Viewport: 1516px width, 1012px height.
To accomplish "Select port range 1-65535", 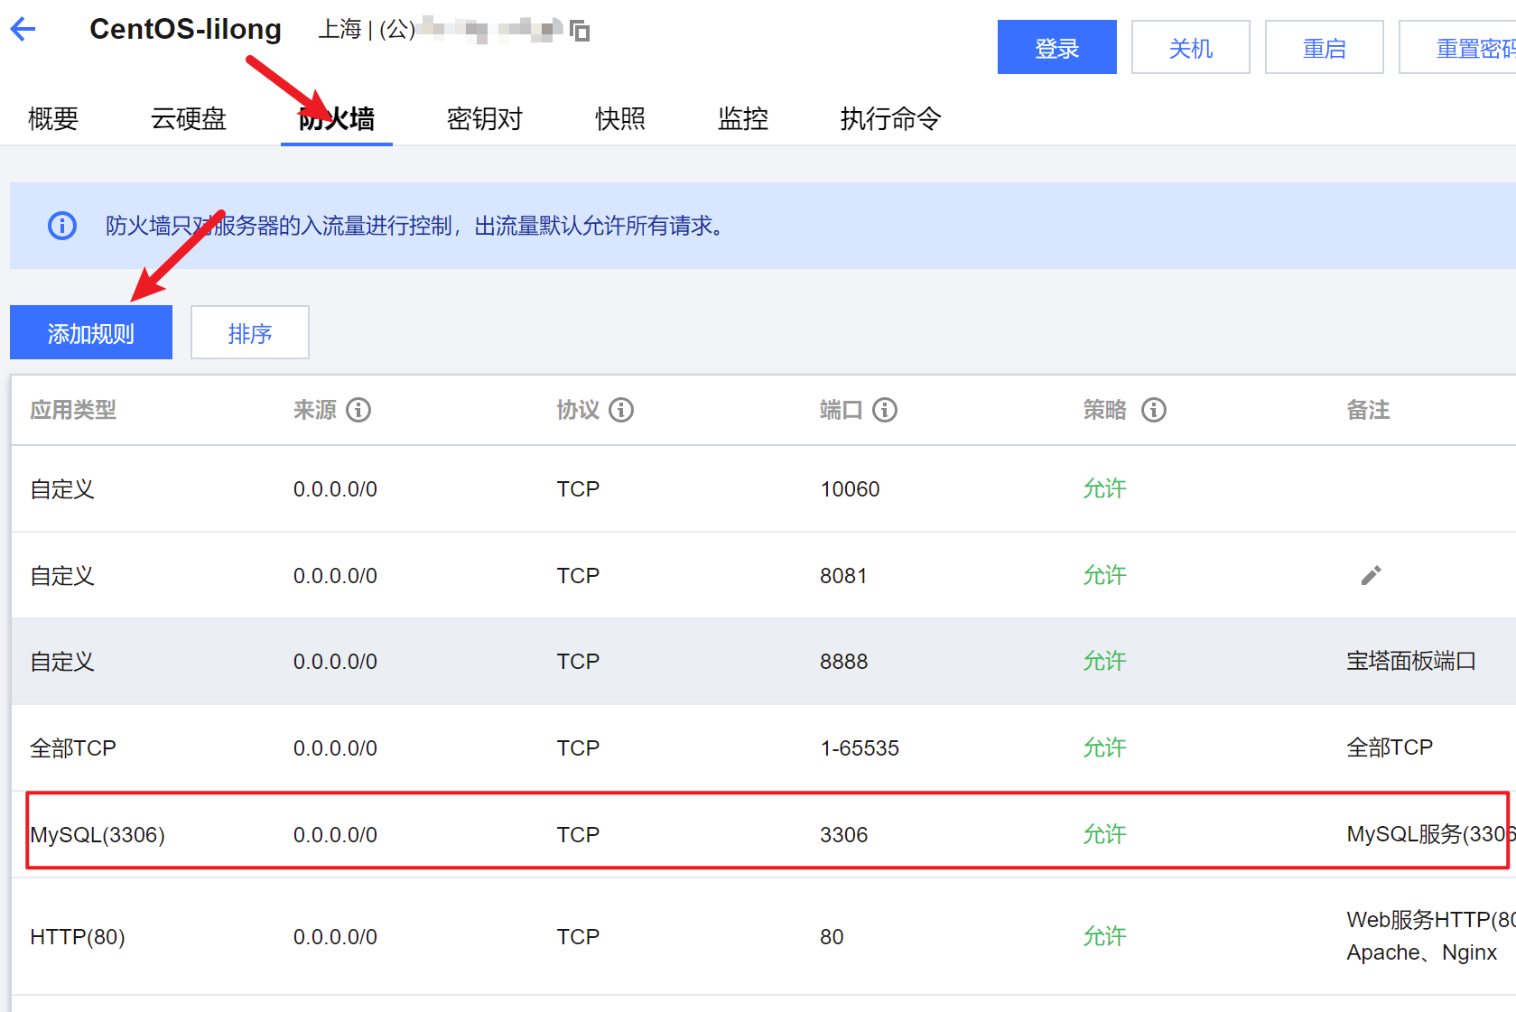I will (860, 748).
